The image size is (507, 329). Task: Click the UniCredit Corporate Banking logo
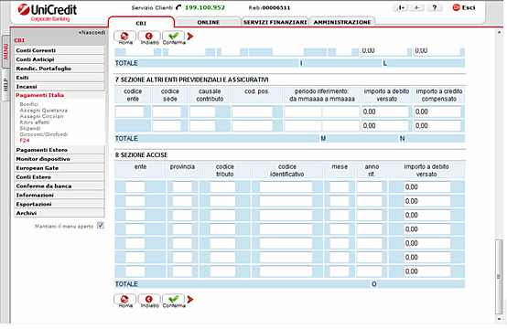click(x=48, y=12)
